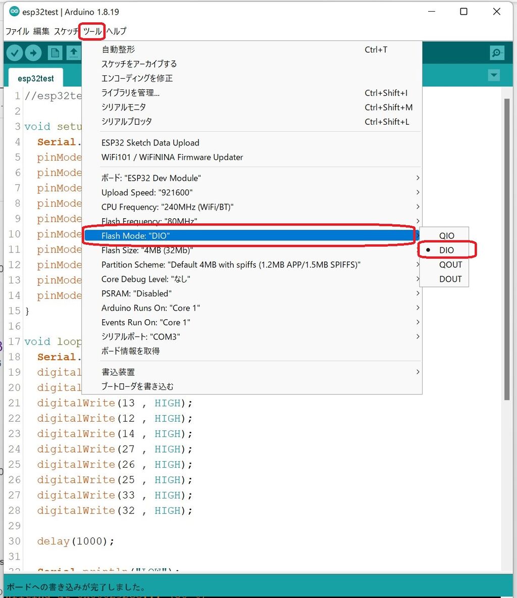Screen dimensions: 517x598
Task: Upload the sketch using the arrow icon
Action: point(33,53)
